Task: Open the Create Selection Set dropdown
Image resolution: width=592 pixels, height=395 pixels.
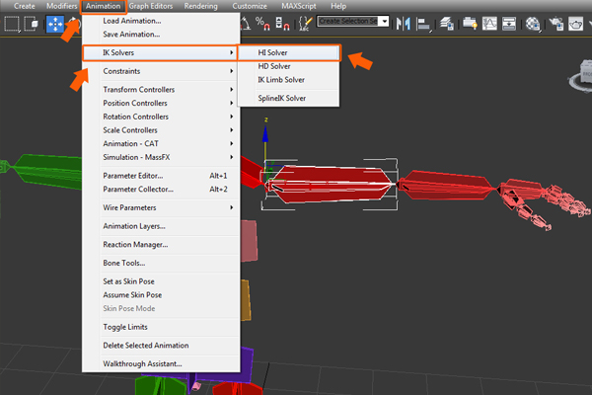Action: click(385, 21)
